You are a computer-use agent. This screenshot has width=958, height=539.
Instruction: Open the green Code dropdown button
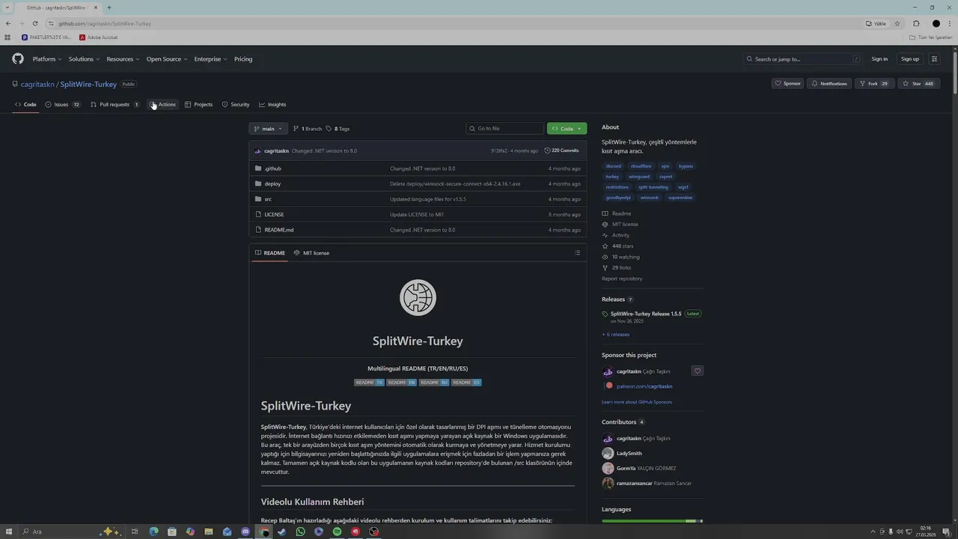tap(567, 129)
